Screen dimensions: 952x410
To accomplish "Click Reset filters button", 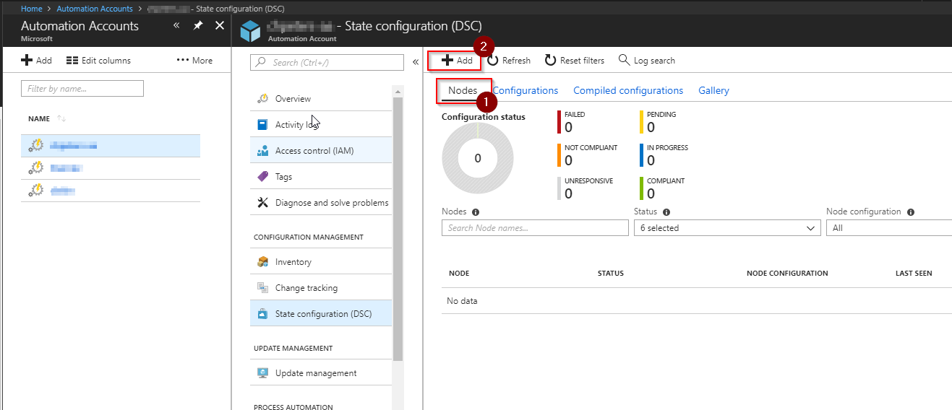I will (x=575, y=61).
